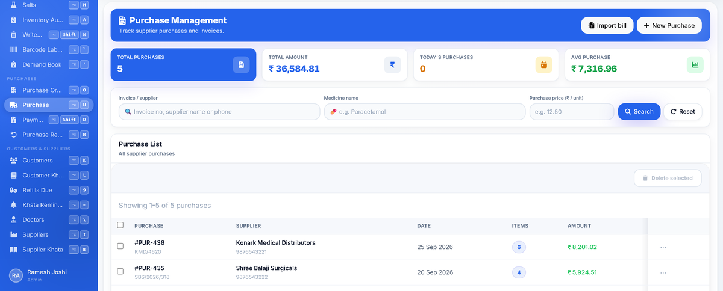Click Ramesh Joshi user name in sidebar

pos(47,272)
